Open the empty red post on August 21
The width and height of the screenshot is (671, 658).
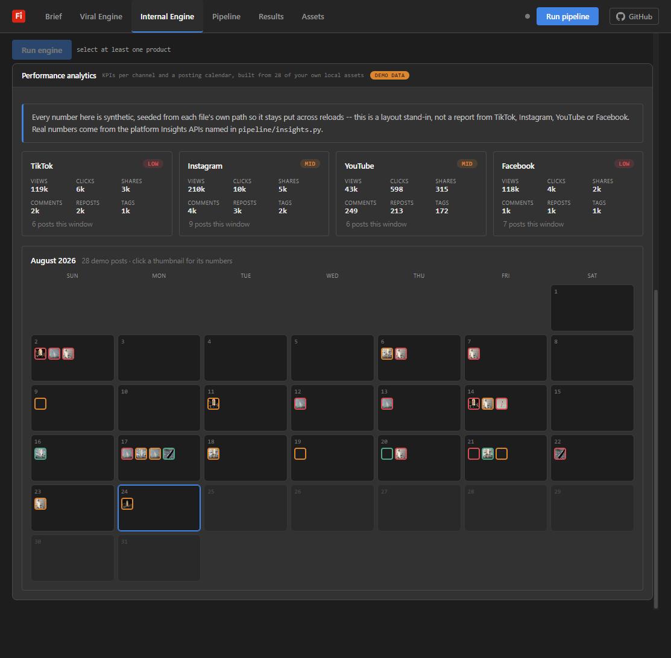tap(474, 454)
